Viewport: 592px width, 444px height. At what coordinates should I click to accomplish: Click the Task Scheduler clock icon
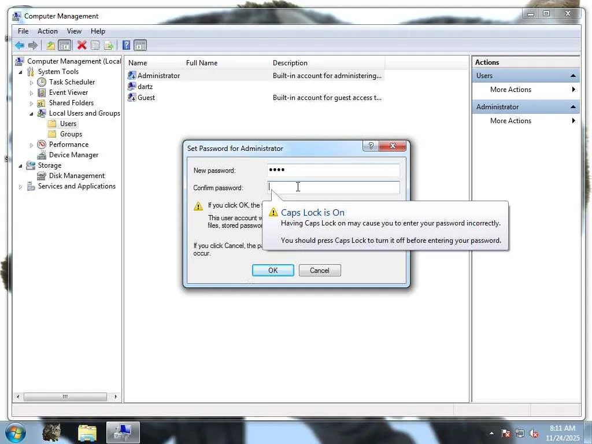(x=42, y=82)
